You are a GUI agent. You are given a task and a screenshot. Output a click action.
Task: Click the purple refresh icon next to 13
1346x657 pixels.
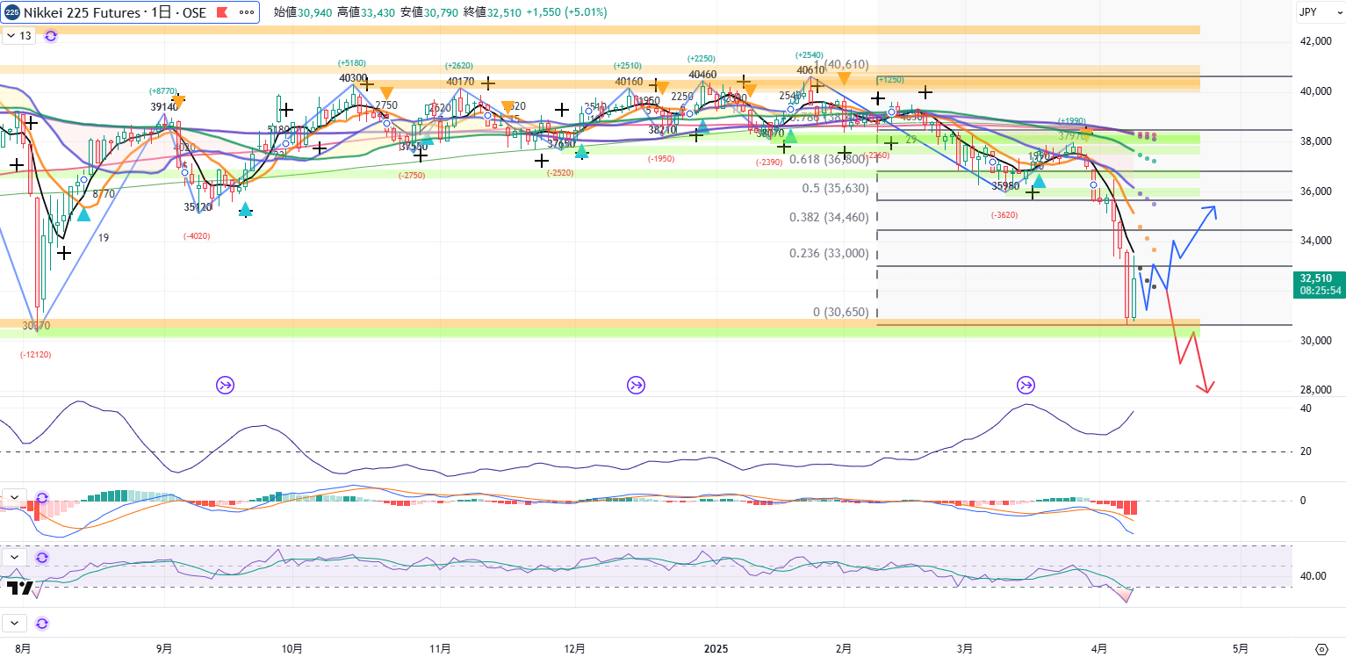pos(50,36)
